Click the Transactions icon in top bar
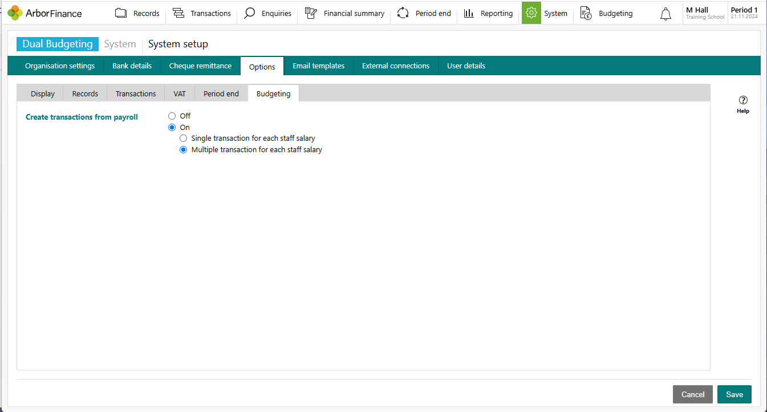 click(x=178, y=12)
